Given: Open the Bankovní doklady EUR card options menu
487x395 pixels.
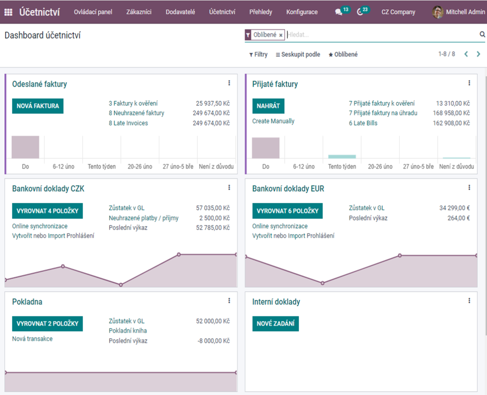Looking at the screenshot, I should [x=469, y=188].
